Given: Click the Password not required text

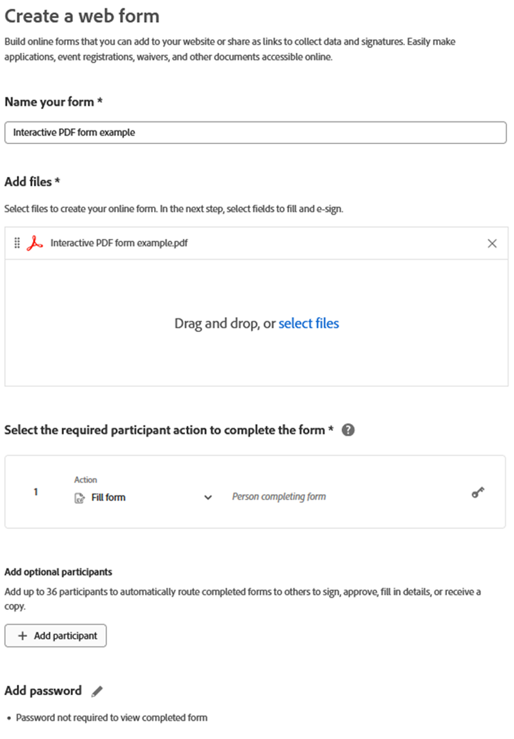Looking at the screenshot, I should pos(112,718).
